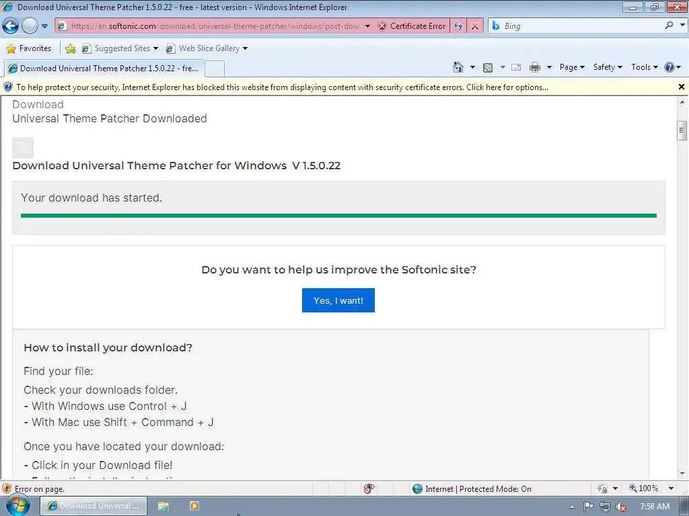Click the 7:58 AM taskbar clock
689x516 pixels.
(x=655, y=507)
